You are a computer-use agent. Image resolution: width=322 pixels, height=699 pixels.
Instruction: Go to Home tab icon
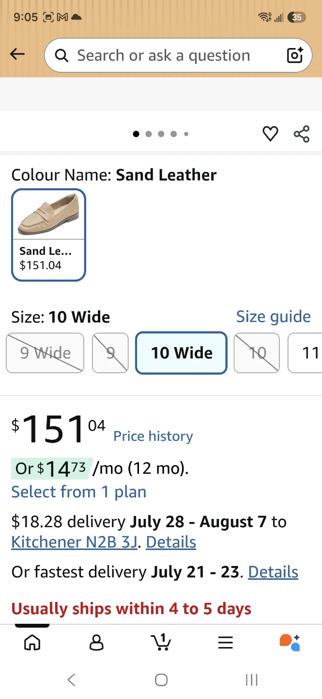pos(32,642)
